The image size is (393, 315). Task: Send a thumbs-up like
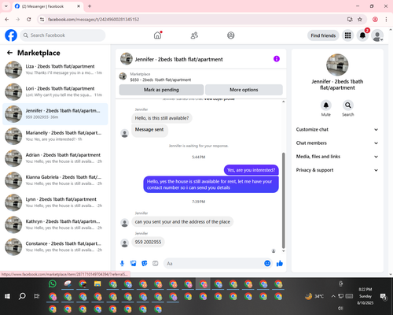280,263
